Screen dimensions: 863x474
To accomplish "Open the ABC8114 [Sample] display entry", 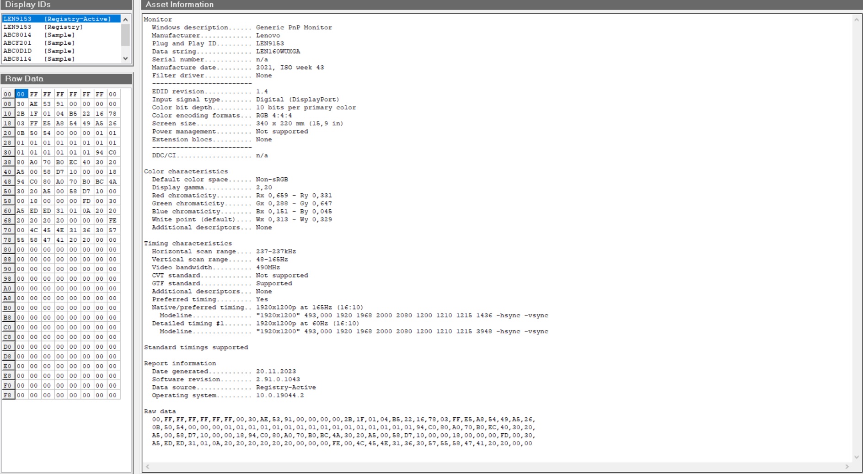I will click(61, 59).
